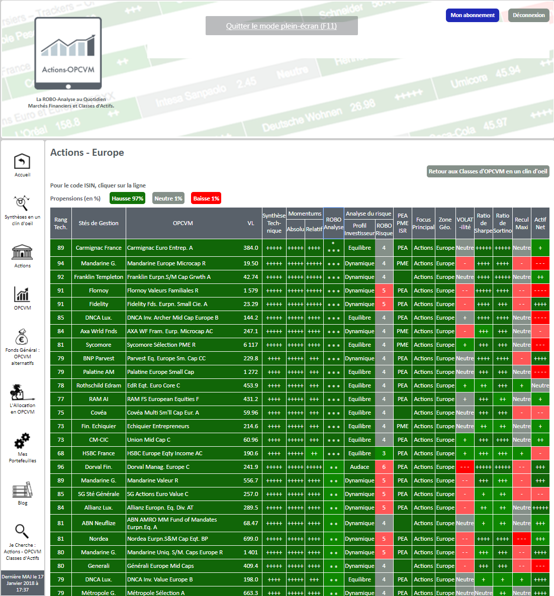The height and width of the screenshot is (596, 554).
Task: Open the Actions bank building icon
Action: 22,252
